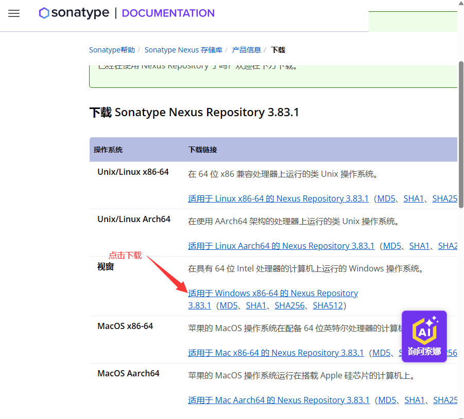Open the Ask Sona AI assistant

click(x=424, y=336)
